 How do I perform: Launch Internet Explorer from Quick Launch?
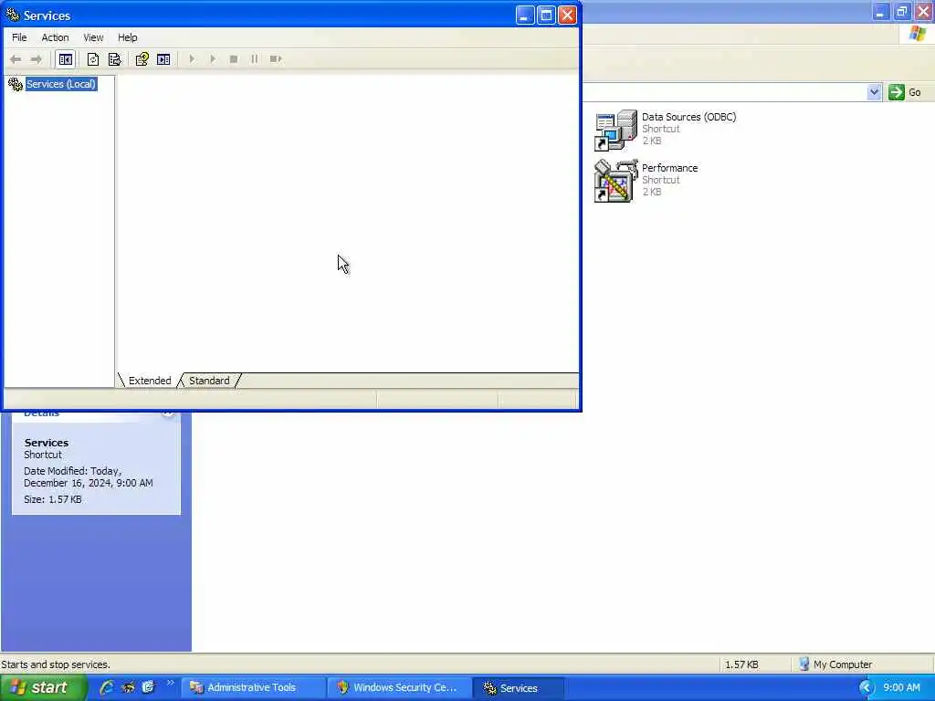pos(107,687)
